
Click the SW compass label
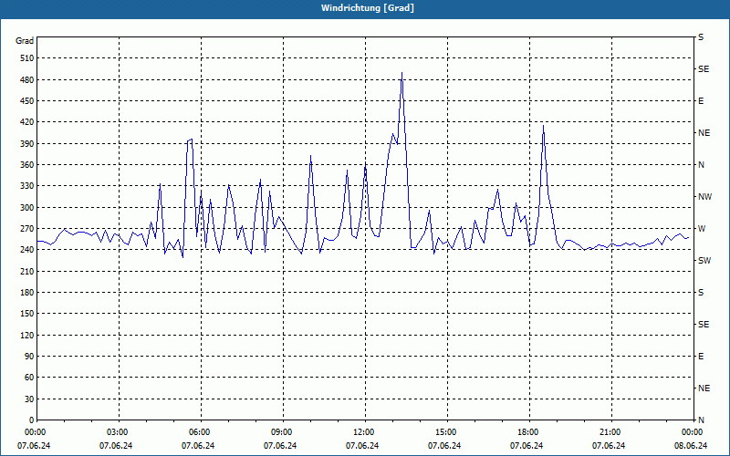[704, 261]
